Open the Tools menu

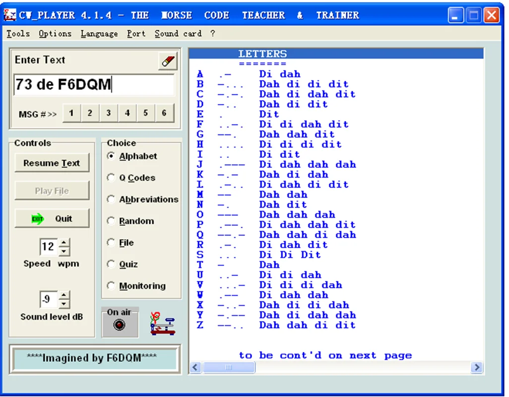point(18,33)
